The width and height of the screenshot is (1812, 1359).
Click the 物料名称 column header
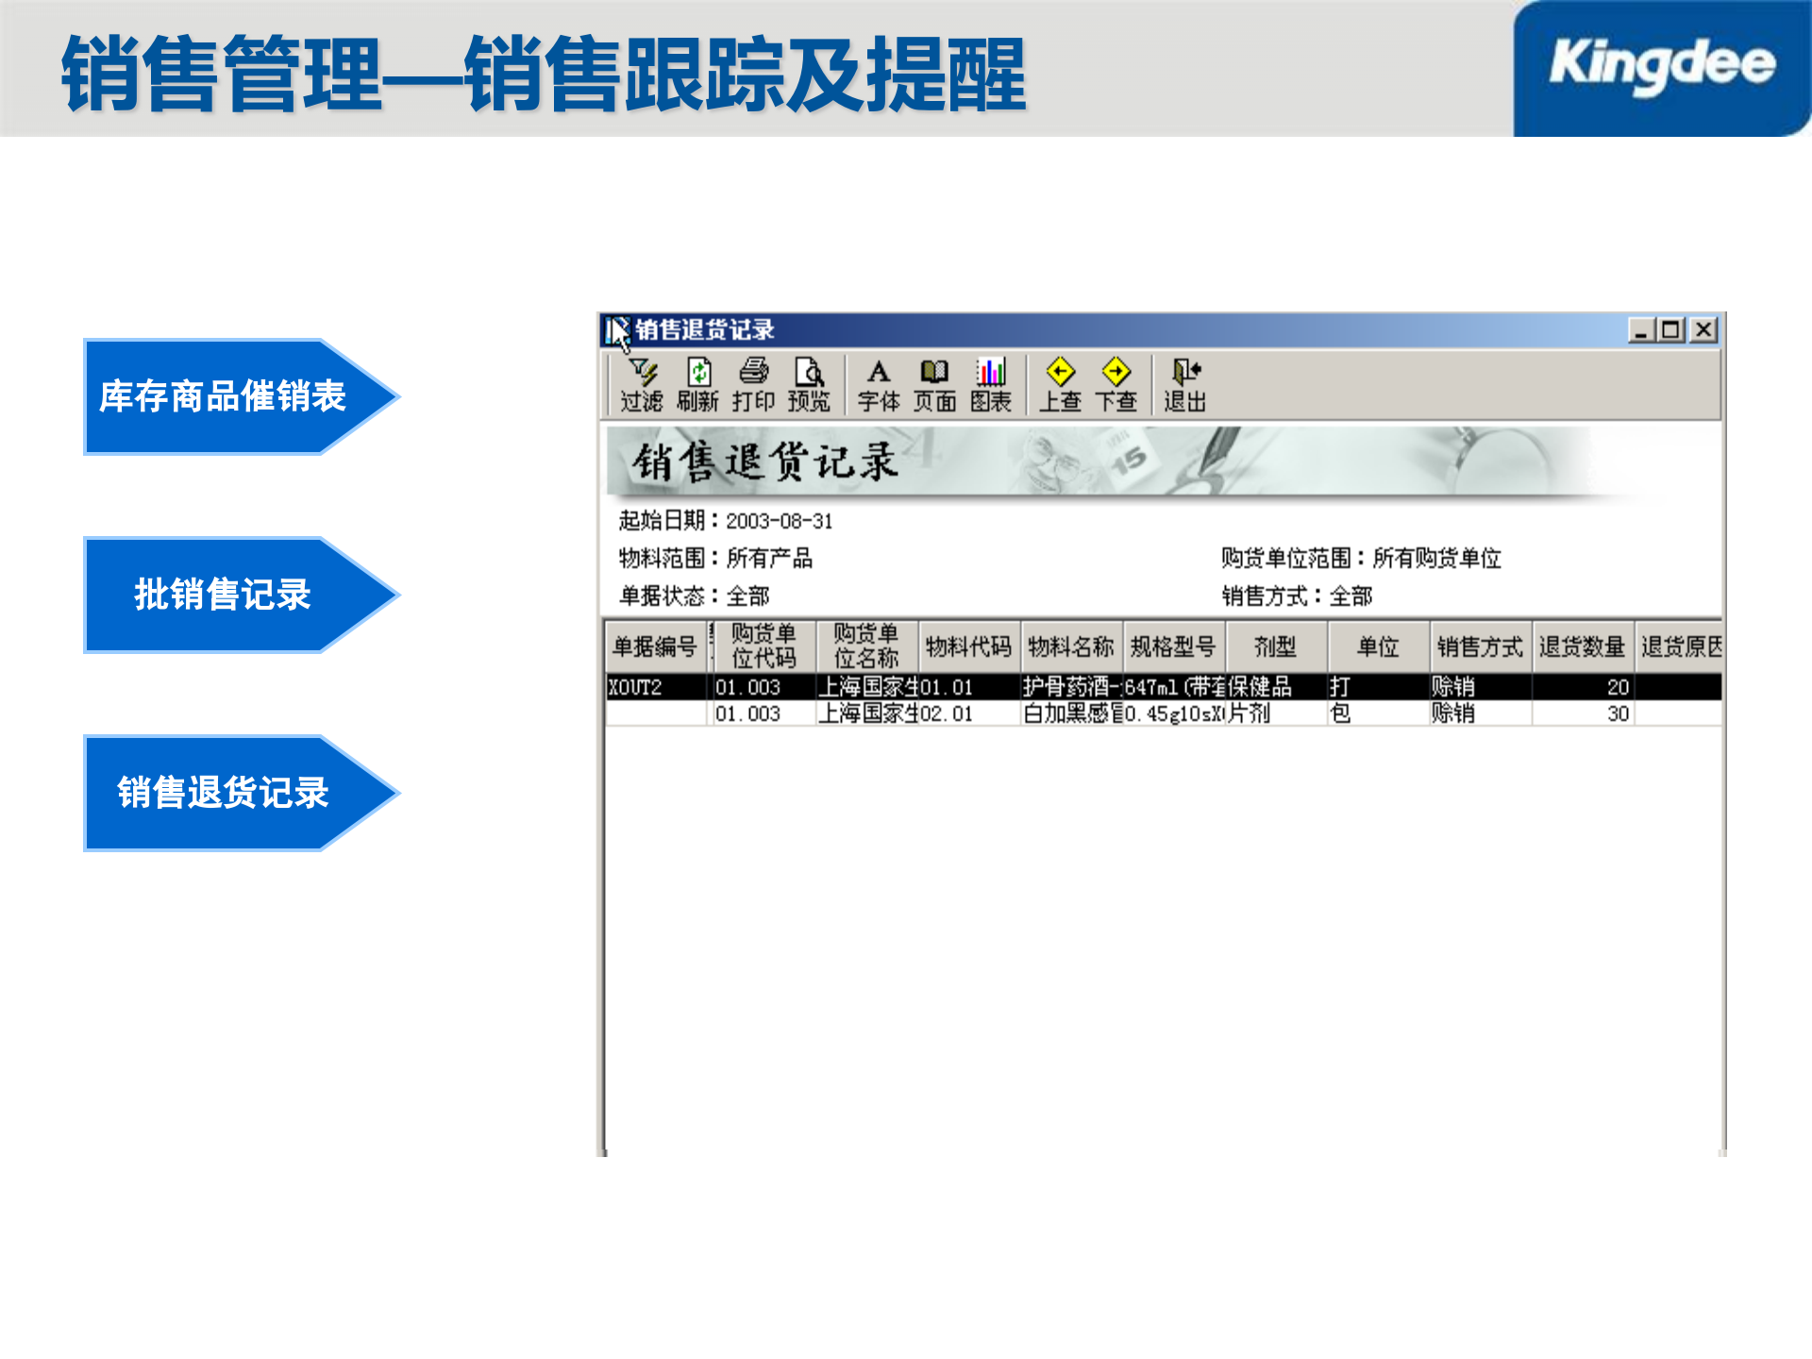coord(1071,646)
